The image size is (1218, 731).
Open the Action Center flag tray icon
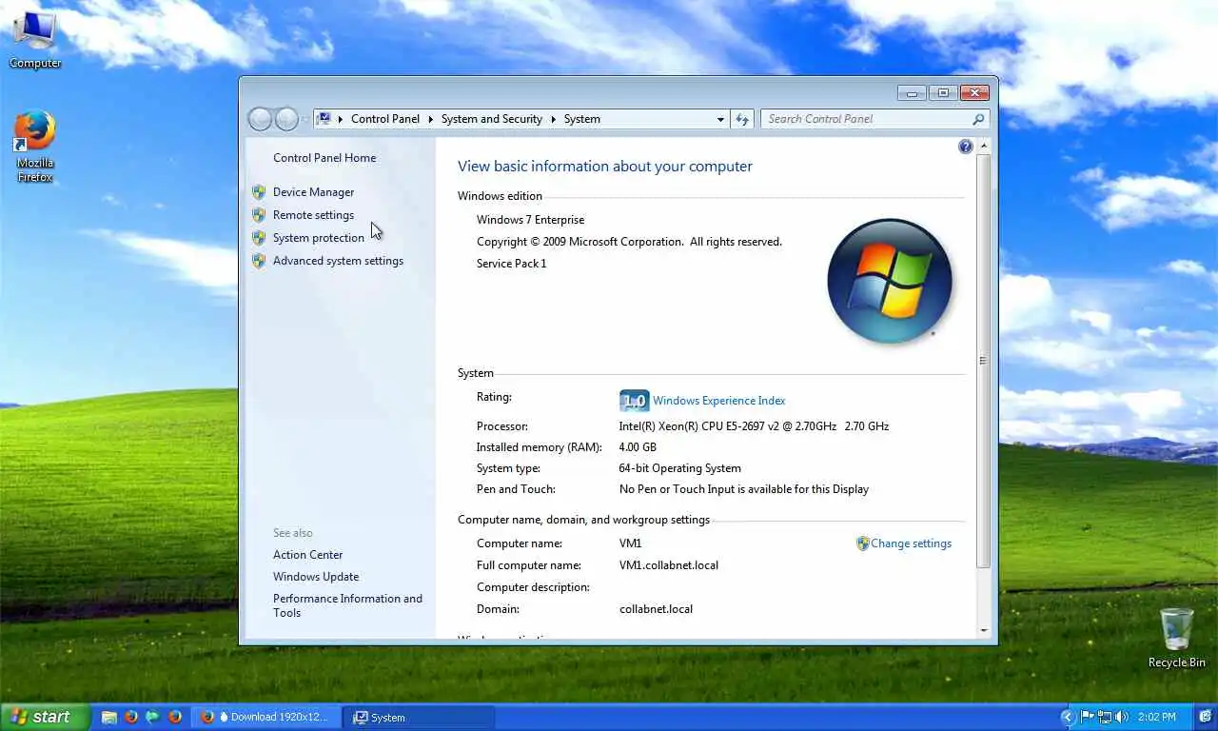pyautogui.click(x=1087, y=717)
